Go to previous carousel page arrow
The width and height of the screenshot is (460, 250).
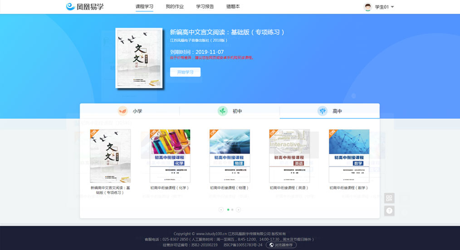(221, 210)
